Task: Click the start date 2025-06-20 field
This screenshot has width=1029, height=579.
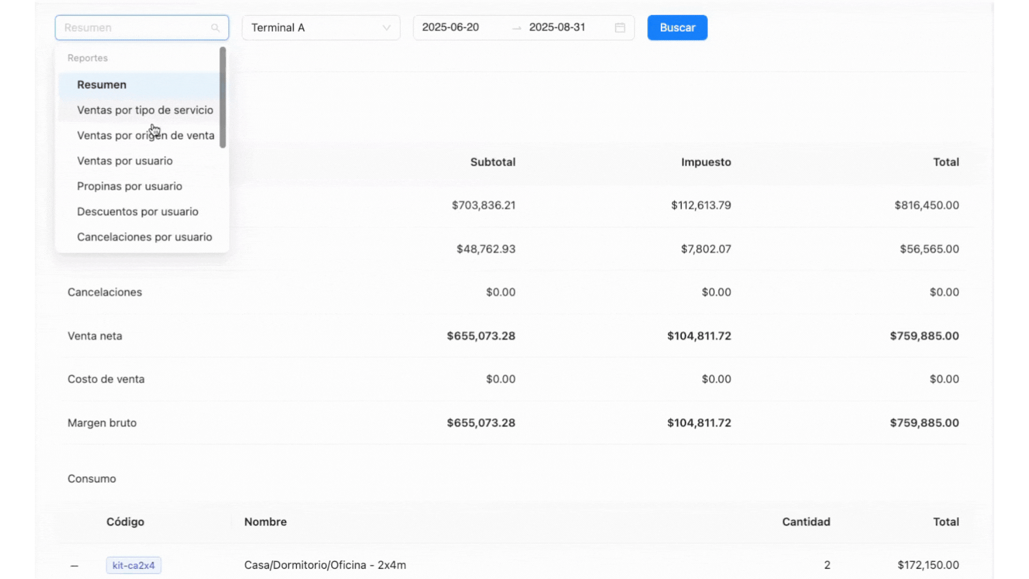Action: tap(450, 27)
